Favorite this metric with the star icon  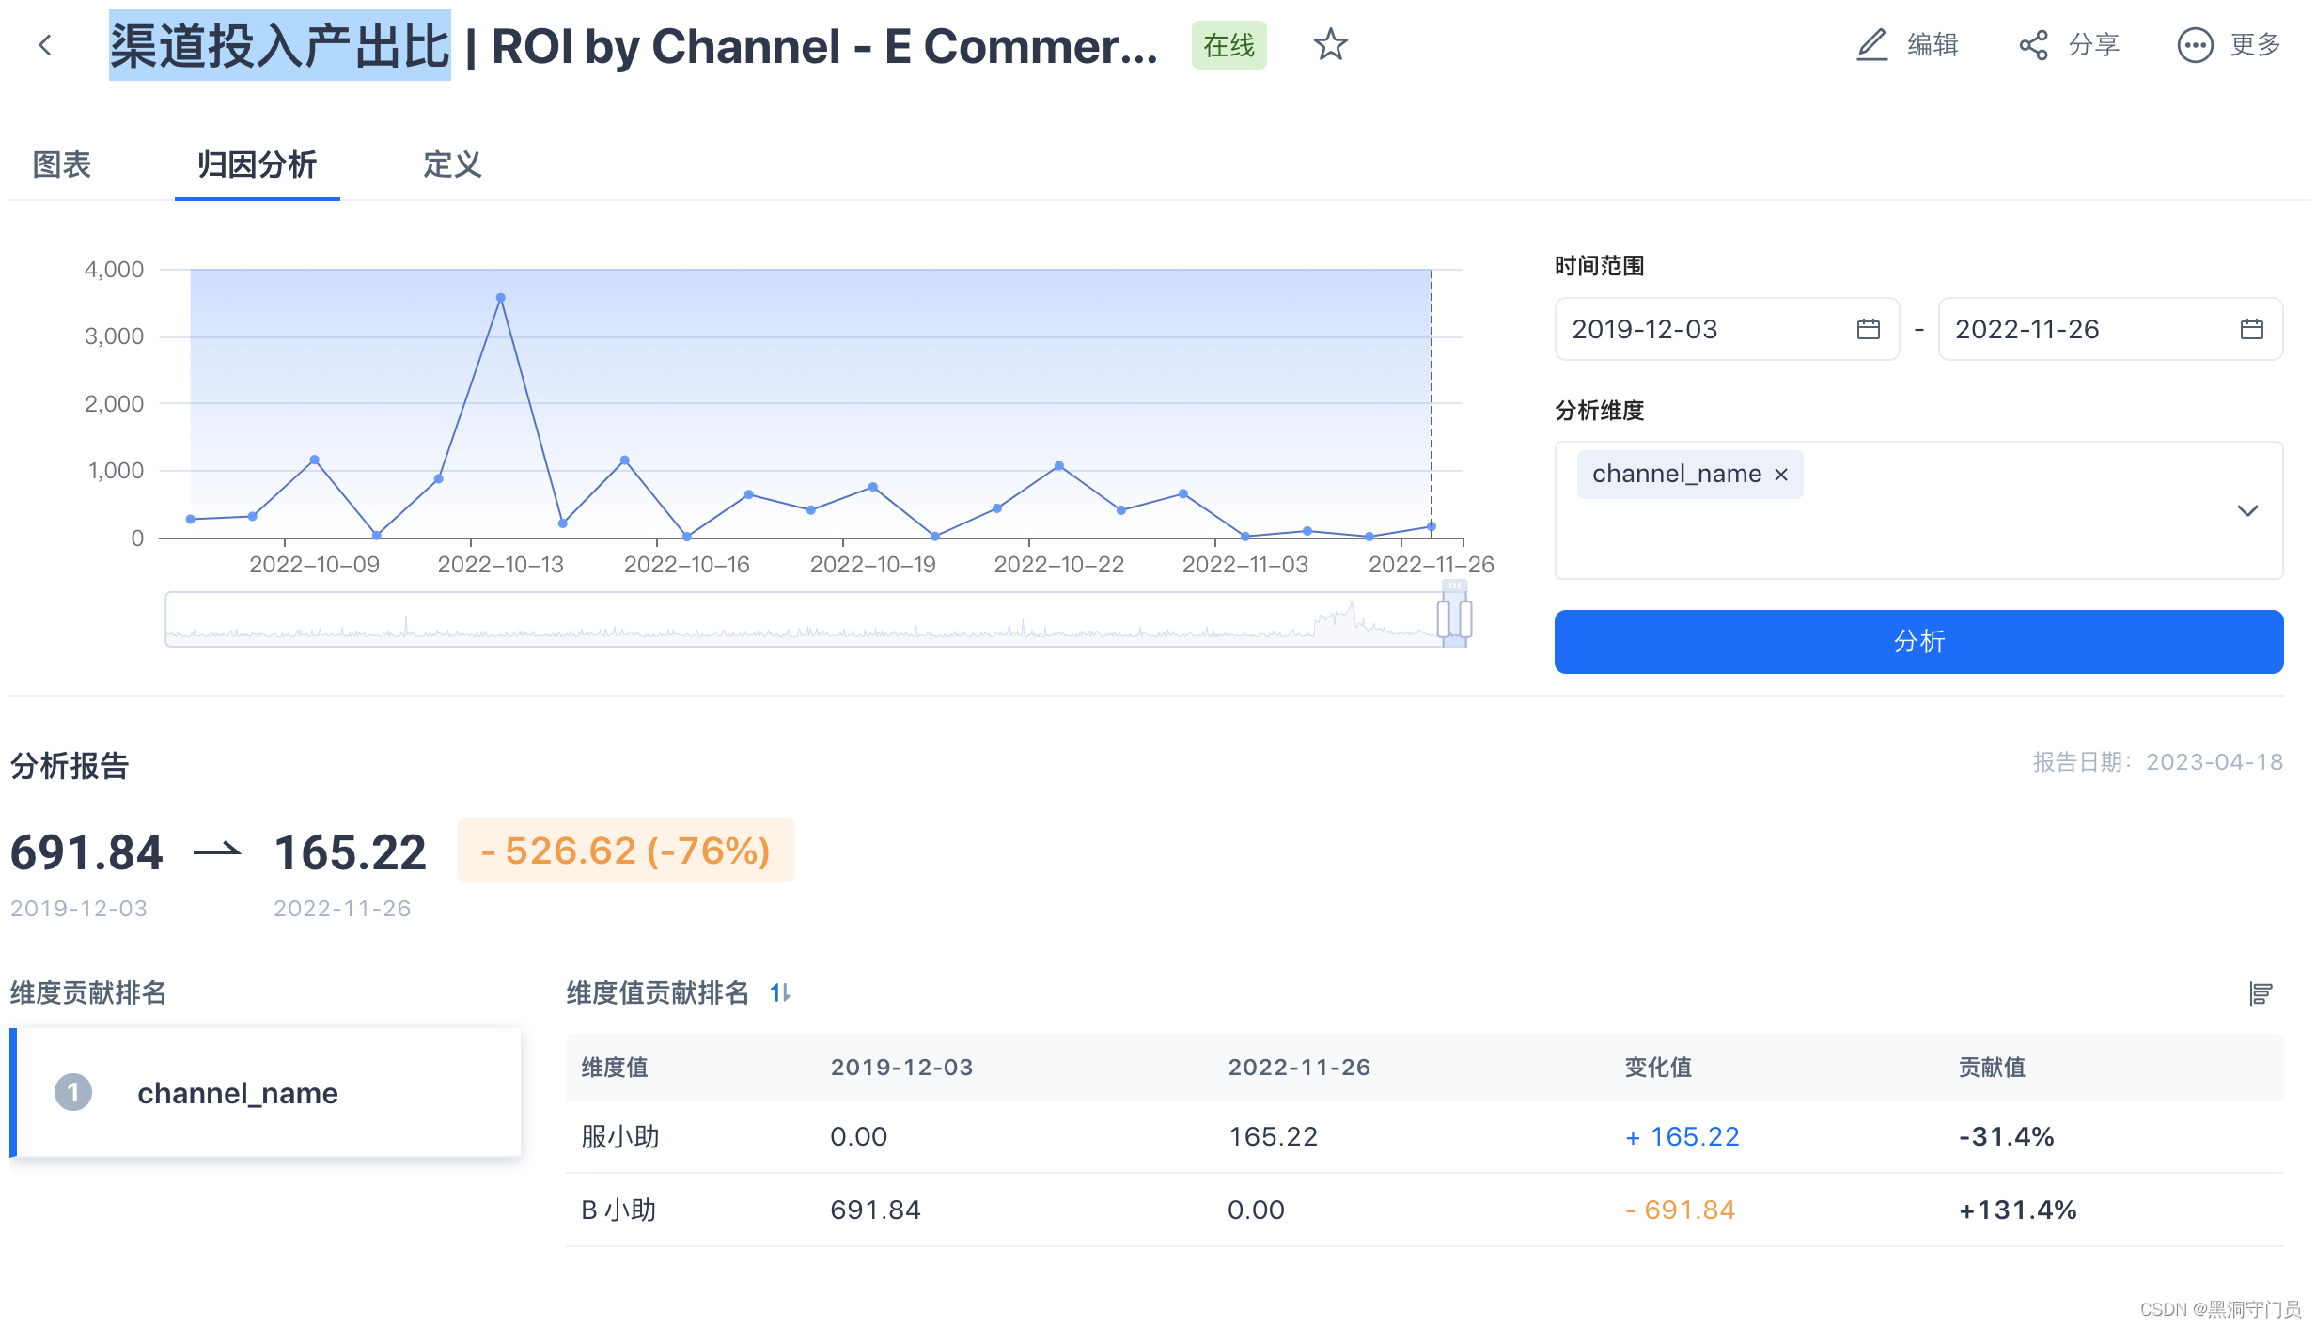[x=1330, y=44]
